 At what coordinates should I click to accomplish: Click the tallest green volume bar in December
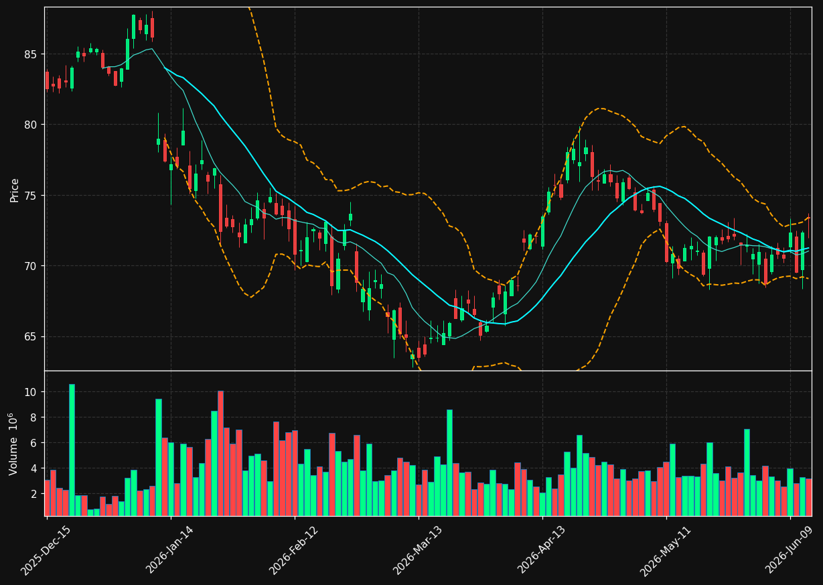tap(72, 450)
